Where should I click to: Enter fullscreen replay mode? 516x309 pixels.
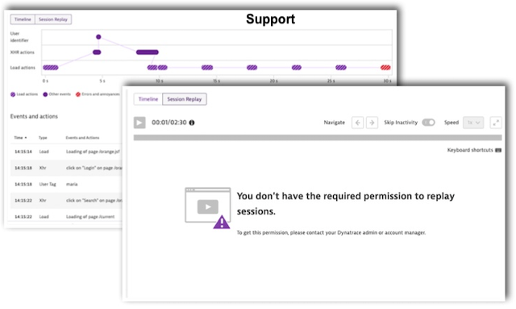coord(496,123)
